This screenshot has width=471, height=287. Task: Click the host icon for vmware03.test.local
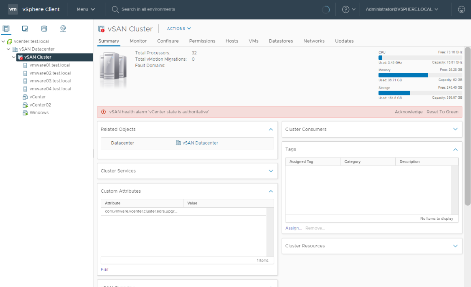[25, 81]
